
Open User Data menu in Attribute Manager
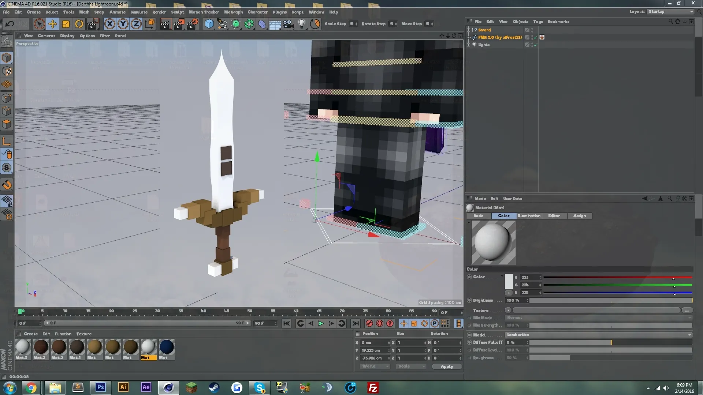click(513, 199)
